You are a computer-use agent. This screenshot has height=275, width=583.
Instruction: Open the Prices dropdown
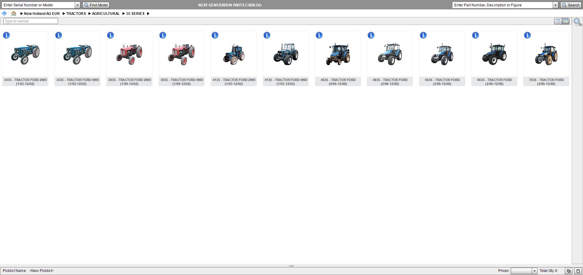[x=534, y=271]
